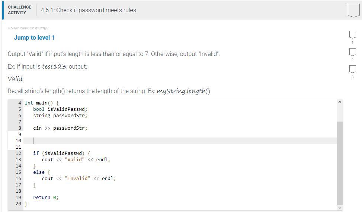The height and width of the screenshot is (212, 362).
Task: Click the string passwordStr declaration line
Action: coord(60,115)
